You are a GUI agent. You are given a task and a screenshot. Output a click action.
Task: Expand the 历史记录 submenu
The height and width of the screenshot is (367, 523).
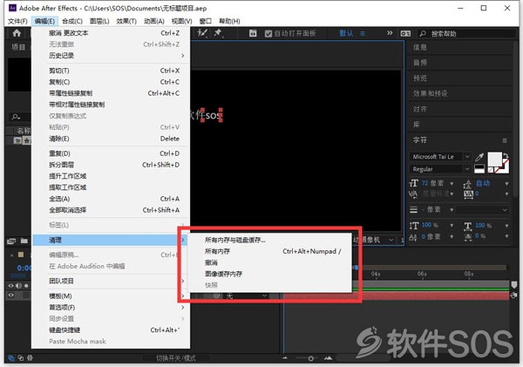[x=111, y=56]
